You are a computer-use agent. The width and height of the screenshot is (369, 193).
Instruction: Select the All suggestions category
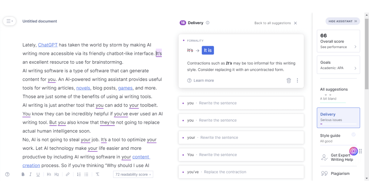click(334, 89)
